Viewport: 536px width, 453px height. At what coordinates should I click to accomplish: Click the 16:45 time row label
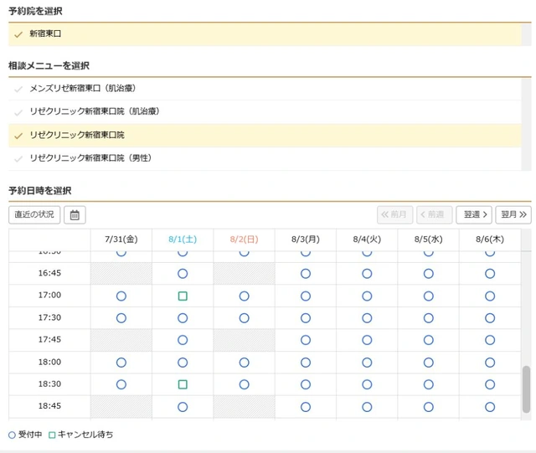49,273
